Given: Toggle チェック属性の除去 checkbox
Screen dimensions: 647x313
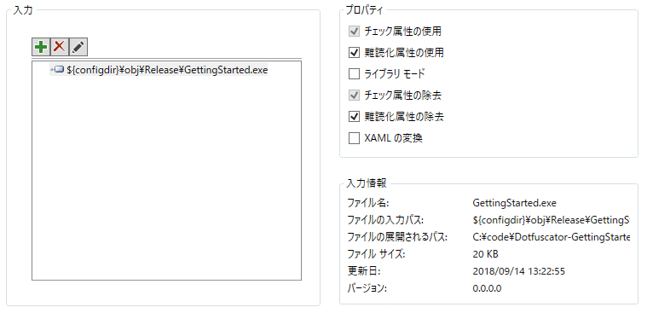Looking at the screenshot, I should click(x=354, y=96).
